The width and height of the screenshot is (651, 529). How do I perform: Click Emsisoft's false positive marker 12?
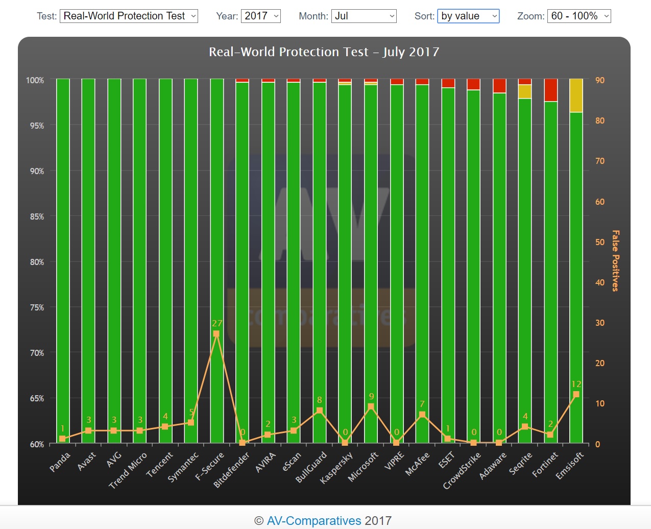coord(576,394)
